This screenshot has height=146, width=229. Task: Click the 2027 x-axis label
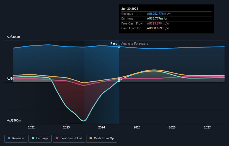[x=207, y=127]
